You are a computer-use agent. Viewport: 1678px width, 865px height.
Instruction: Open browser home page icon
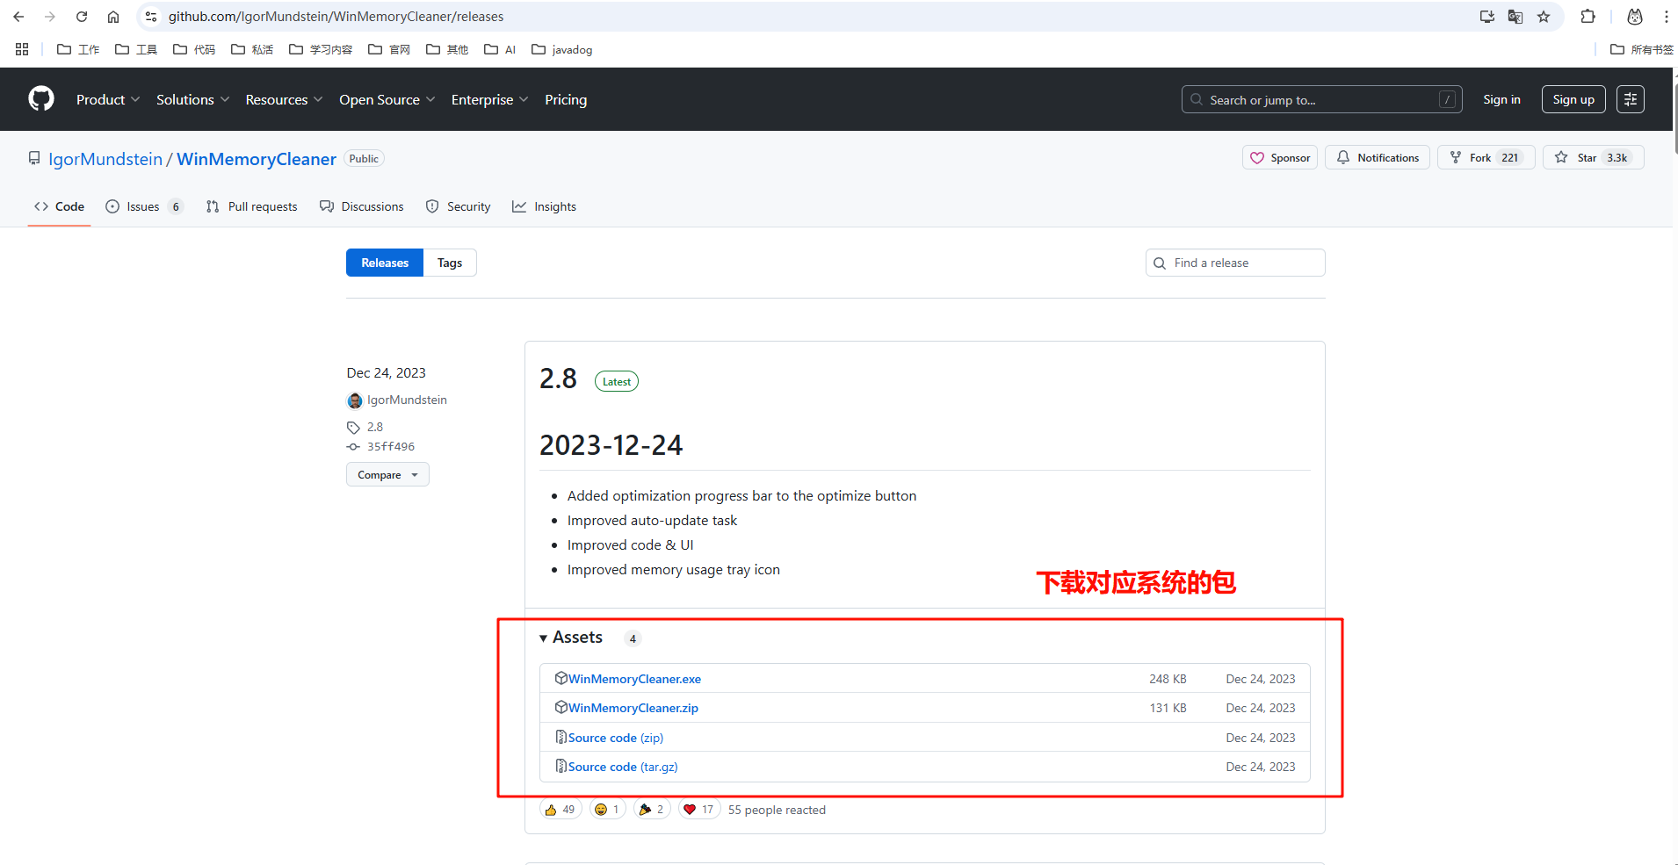click(x=113, y=17)
